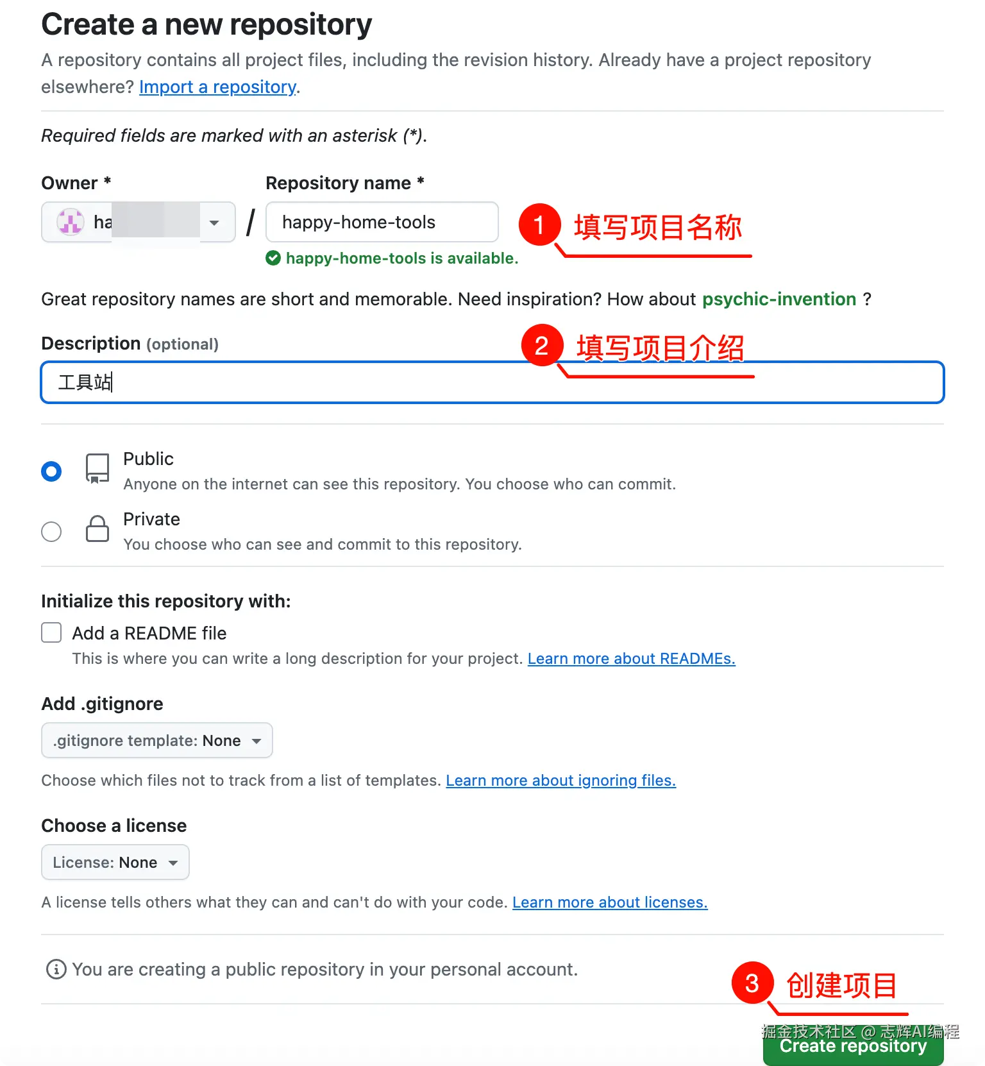The width and height of the screenshot is (985, 1066).
Task: Open the Import a repository link
Action: pos(217,87)
